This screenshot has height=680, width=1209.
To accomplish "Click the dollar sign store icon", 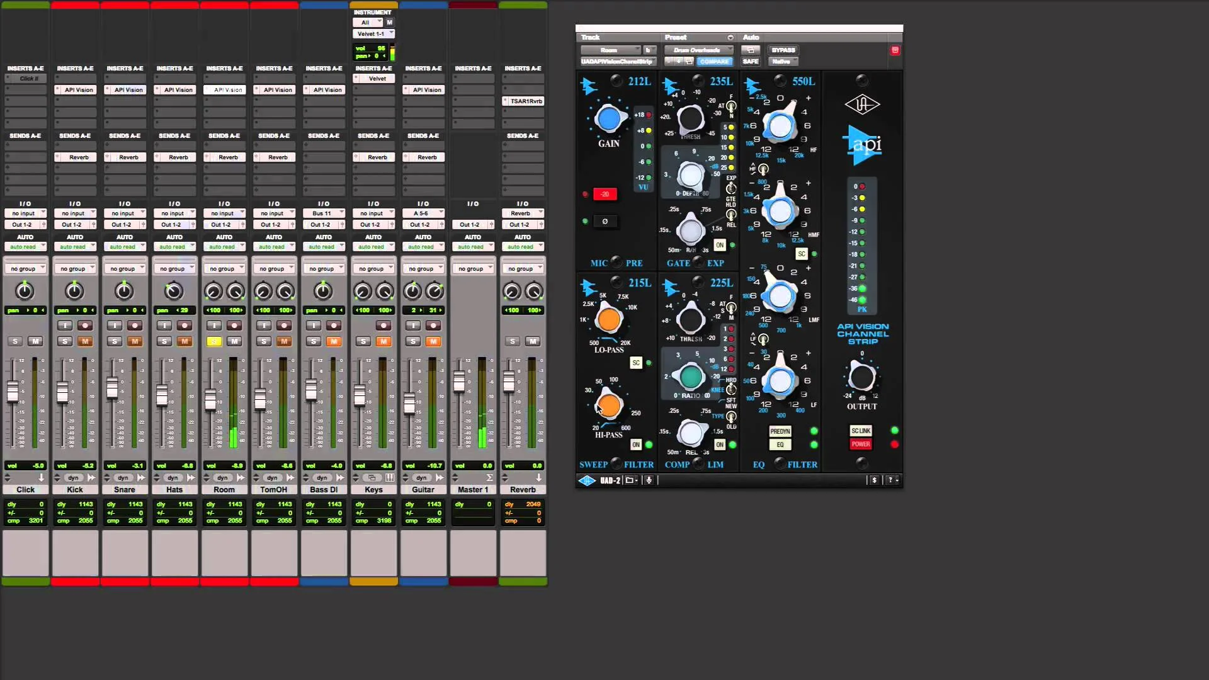I will (874, 480).
